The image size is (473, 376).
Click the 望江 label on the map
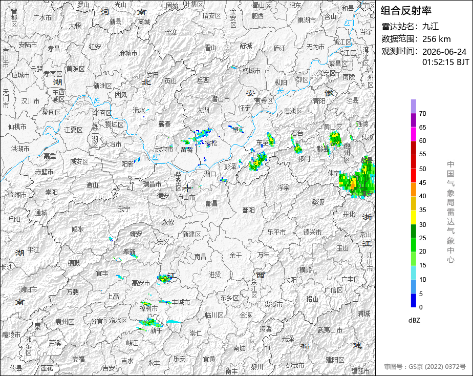[x=238, y=130]
